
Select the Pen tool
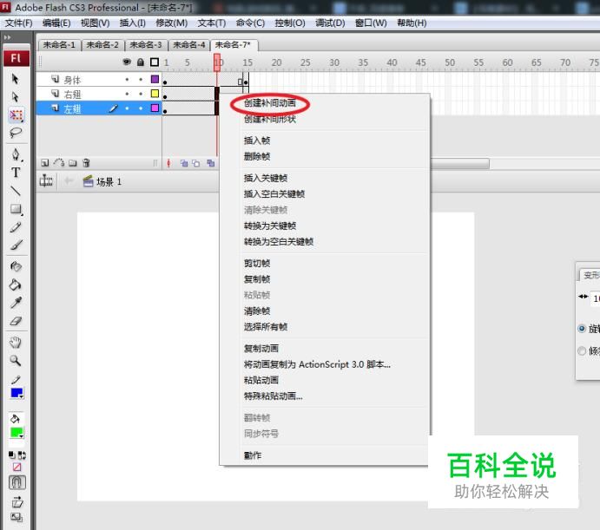pyautogui.click(x=16, y=154)
